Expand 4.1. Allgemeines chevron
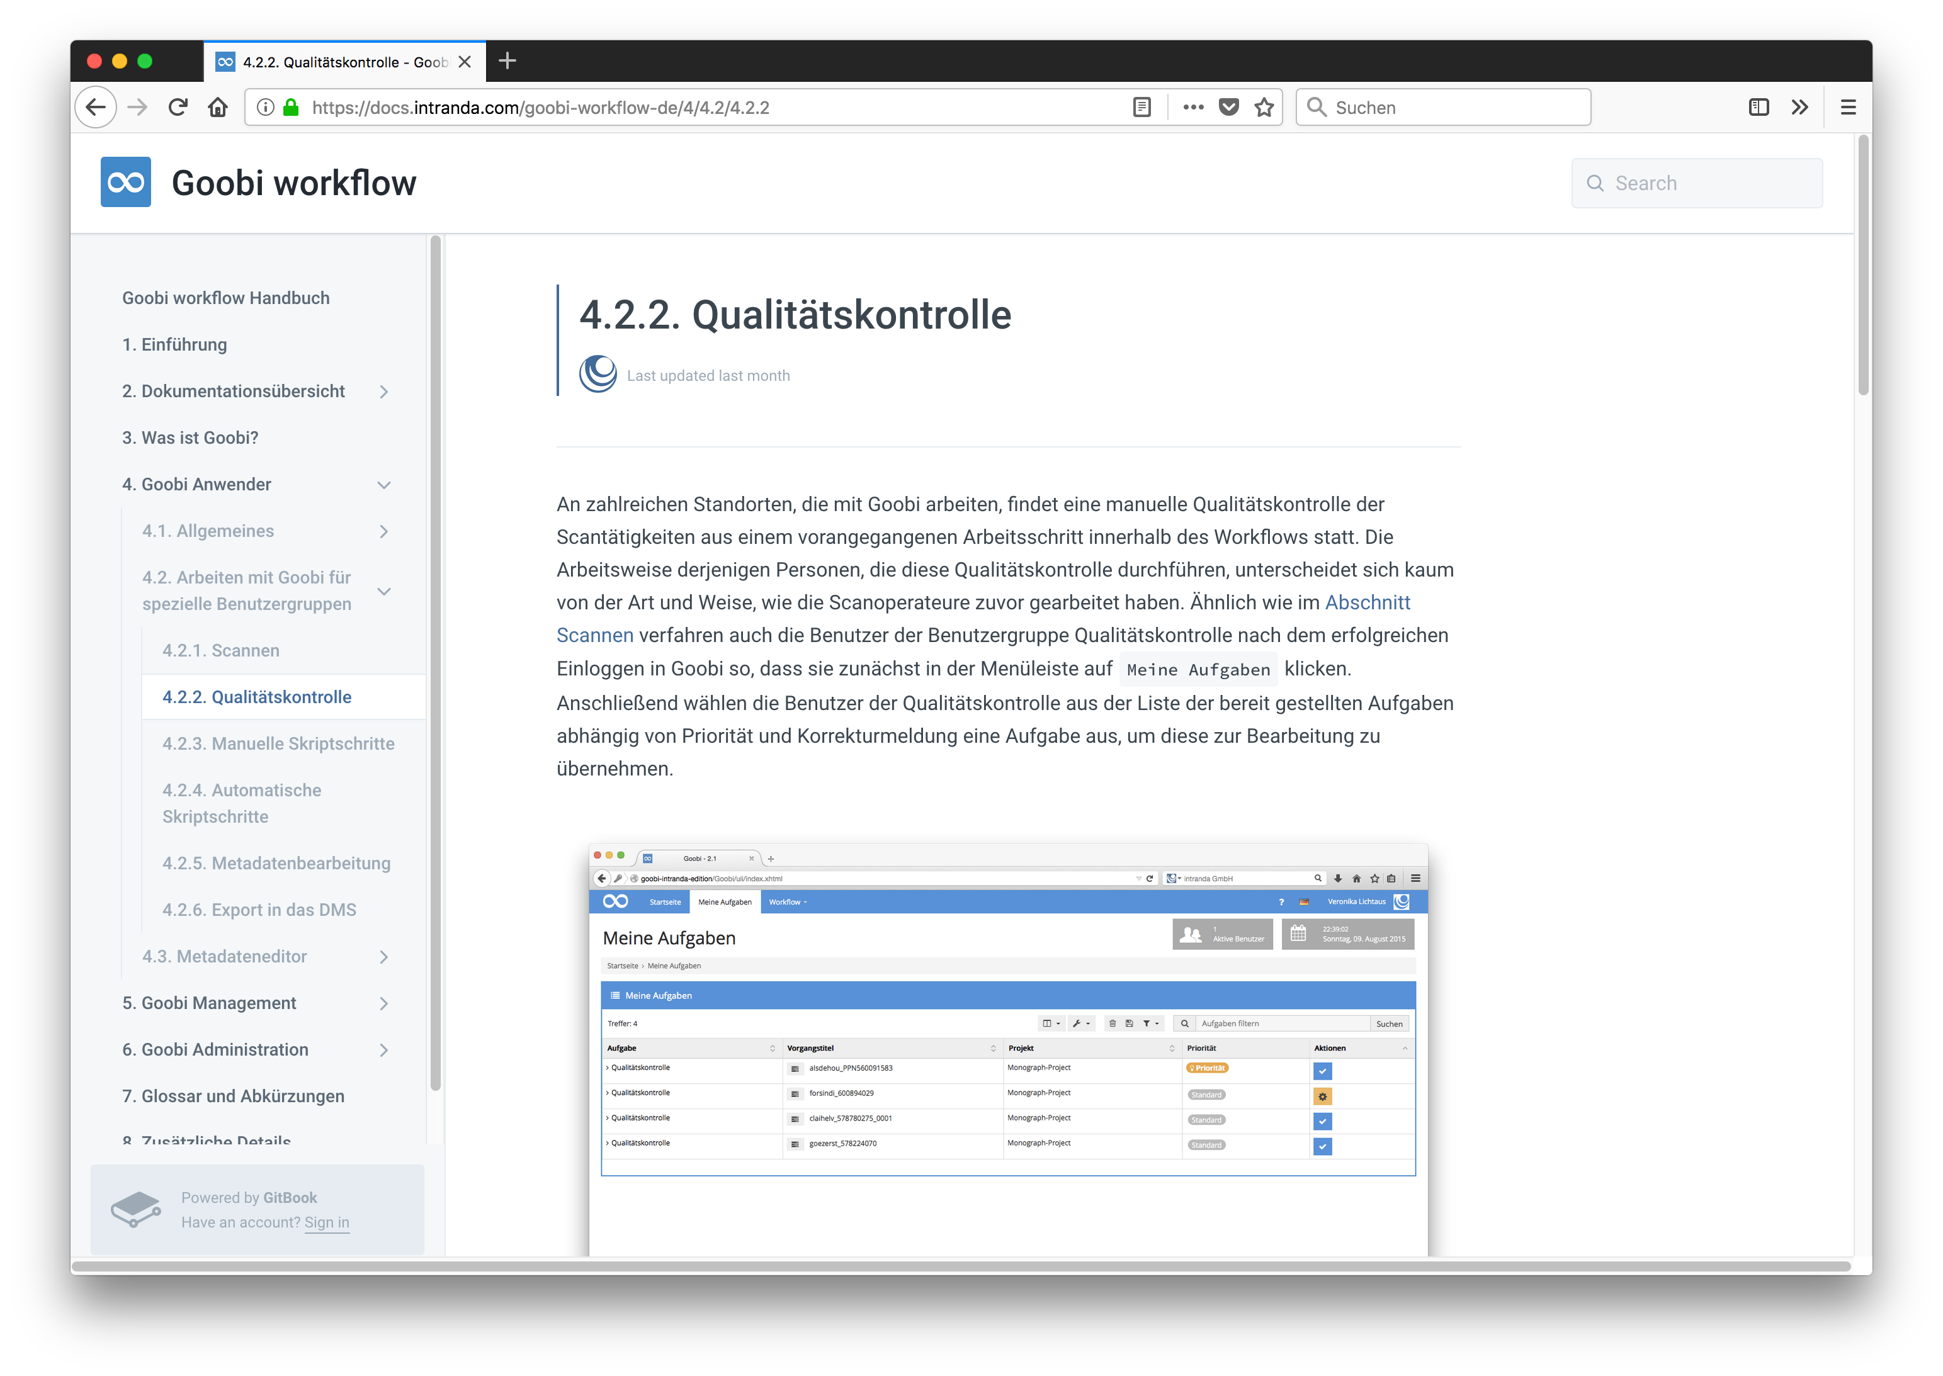The width and height of the screenshot is (1943, 1376). point(384,531)
